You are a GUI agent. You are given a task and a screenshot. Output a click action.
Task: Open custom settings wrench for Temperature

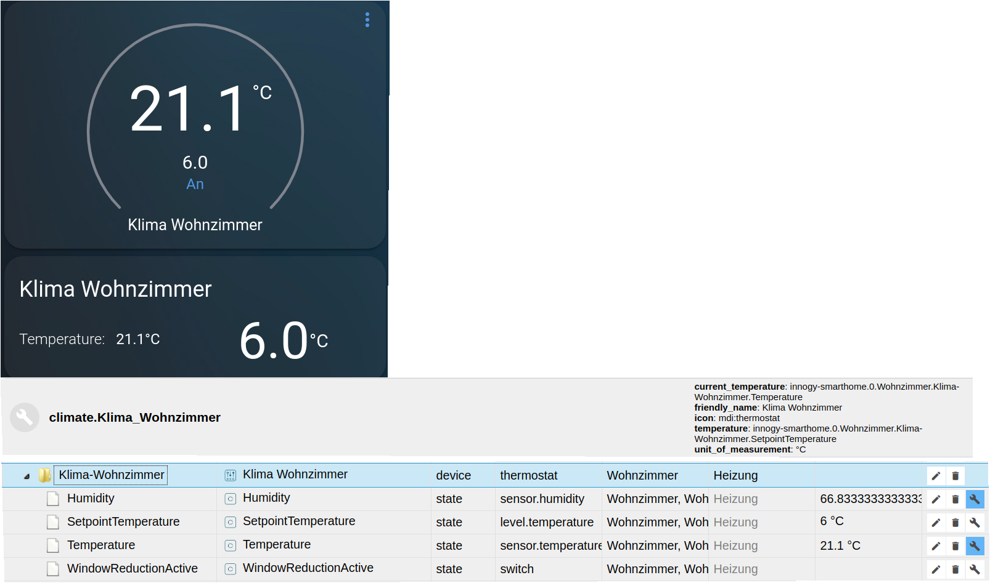point(975,546)
